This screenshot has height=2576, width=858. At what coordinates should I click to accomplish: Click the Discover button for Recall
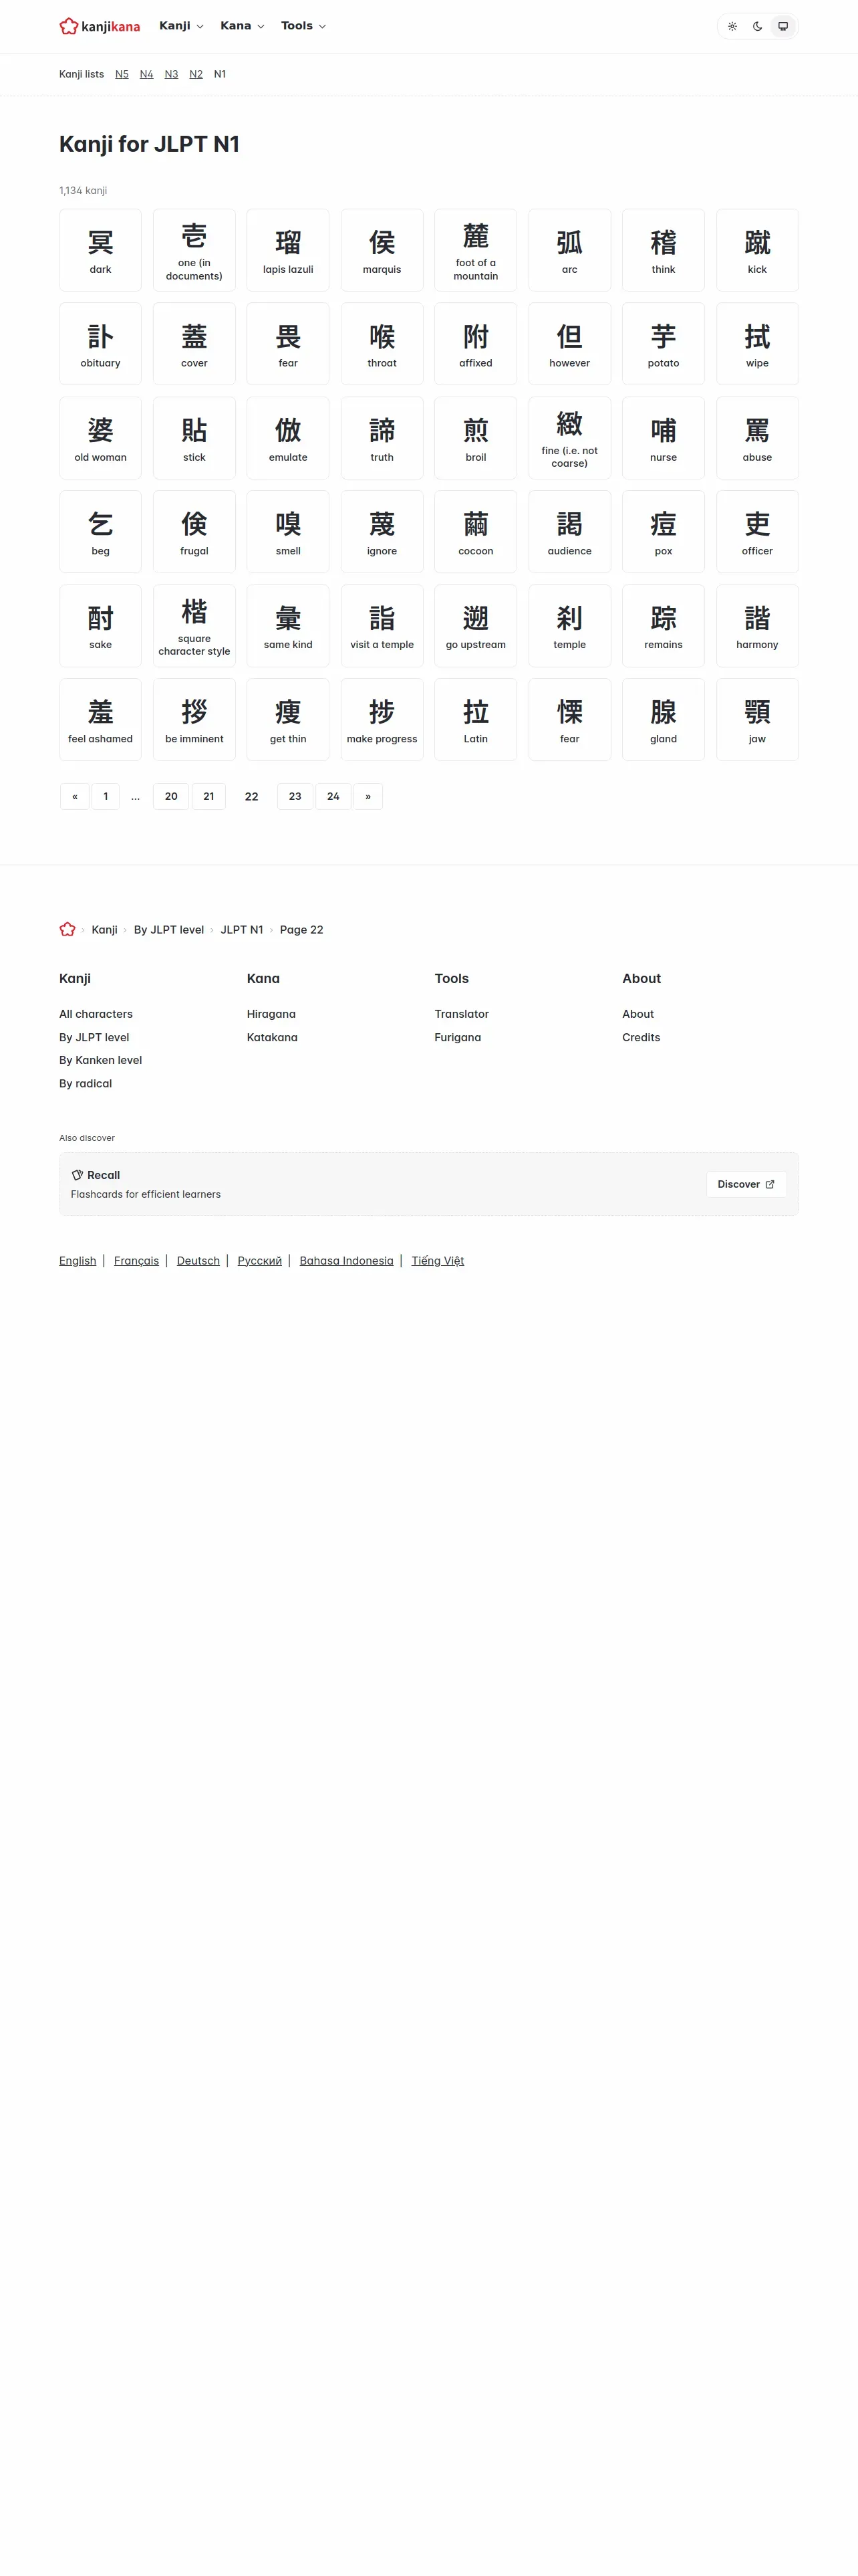point(746,1184)
